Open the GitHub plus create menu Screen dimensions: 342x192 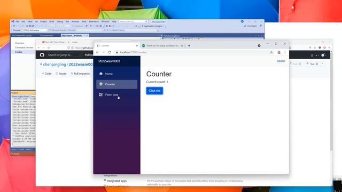pos(317,55)
